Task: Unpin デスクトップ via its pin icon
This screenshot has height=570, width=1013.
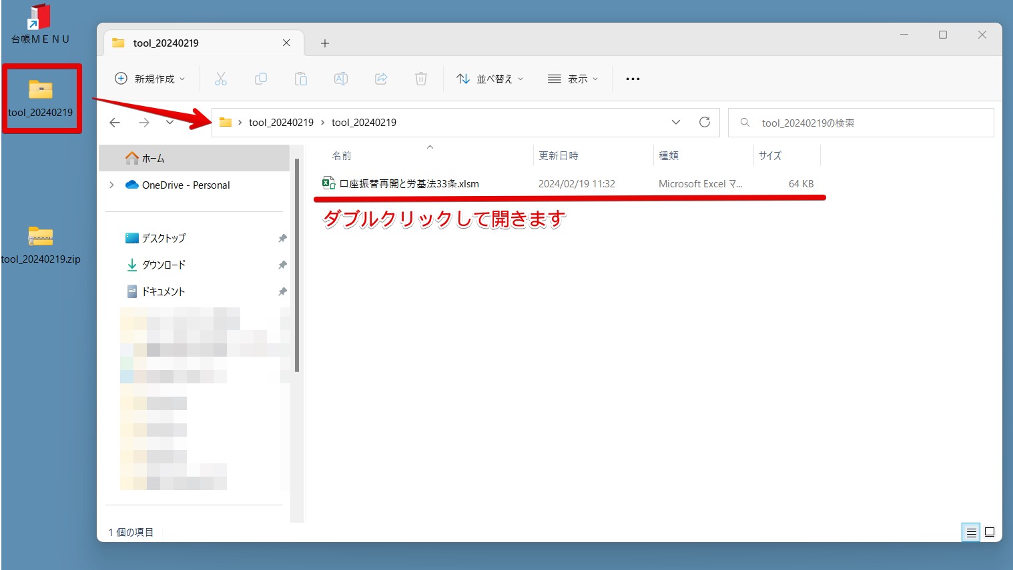Action: [x=282, y=238]
